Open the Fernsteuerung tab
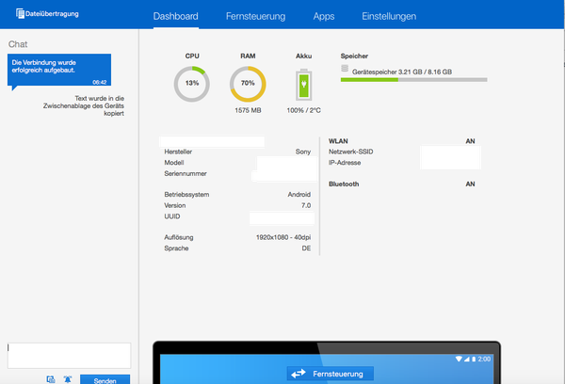565x384 pixels. pyautogui.click(x=256, y=16)
